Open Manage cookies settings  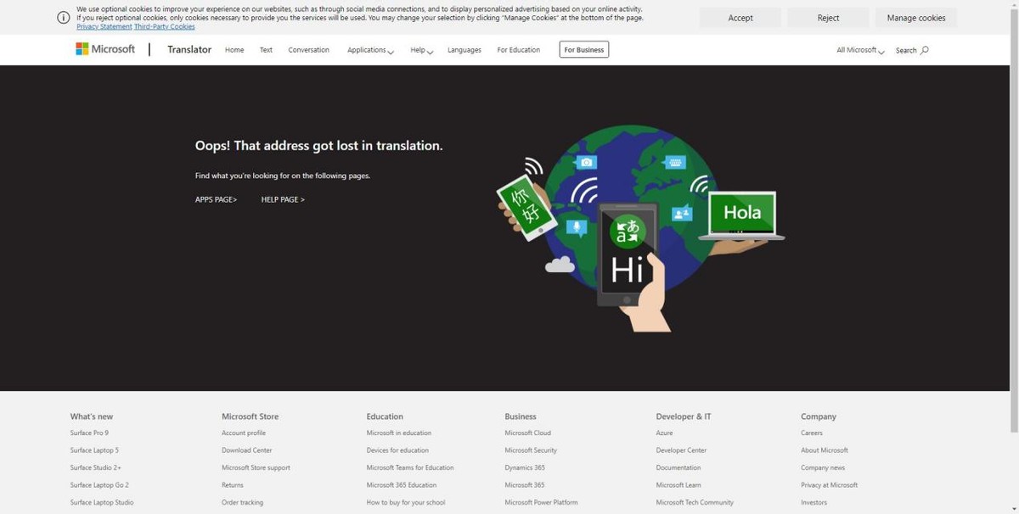[x=915, y=18]
